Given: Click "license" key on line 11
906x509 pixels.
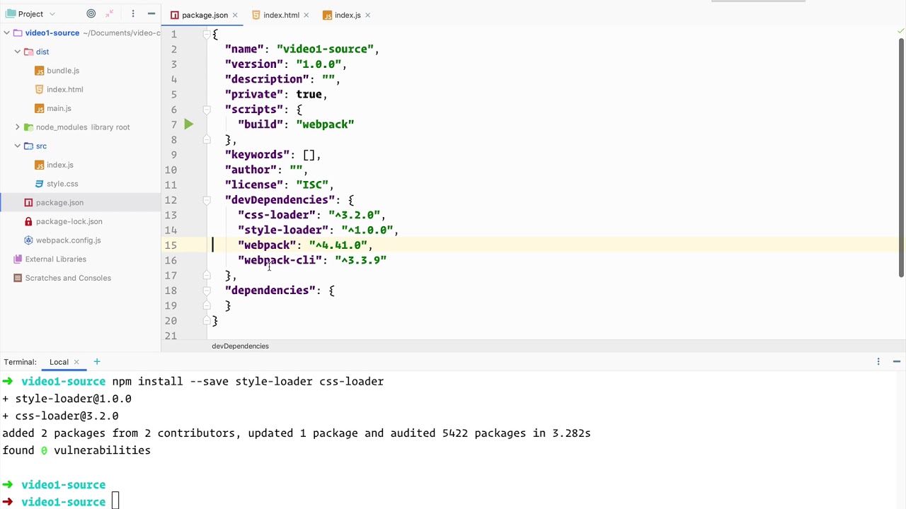Looking at the screenshot, I should point(254,185).
